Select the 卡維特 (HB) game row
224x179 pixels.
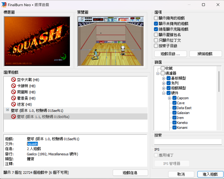[75, 86]
